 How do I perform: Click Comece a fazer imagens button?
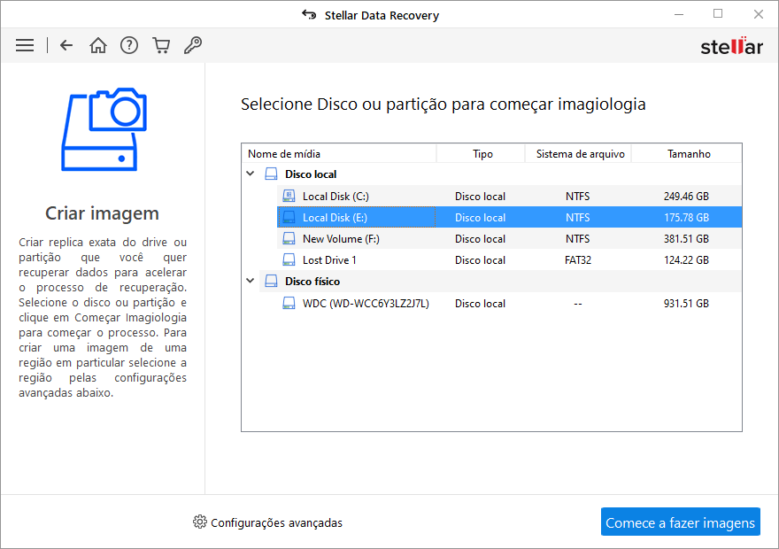(x=680, y=522)
